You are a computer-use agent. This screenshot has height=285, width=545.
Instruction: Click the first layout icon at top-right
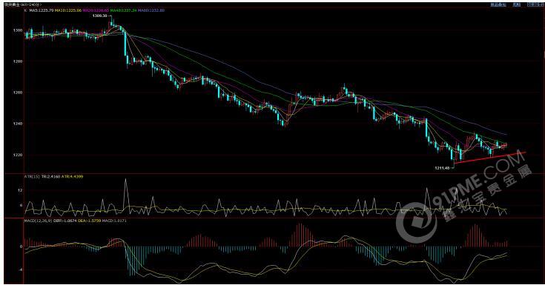tap(530, 4)
